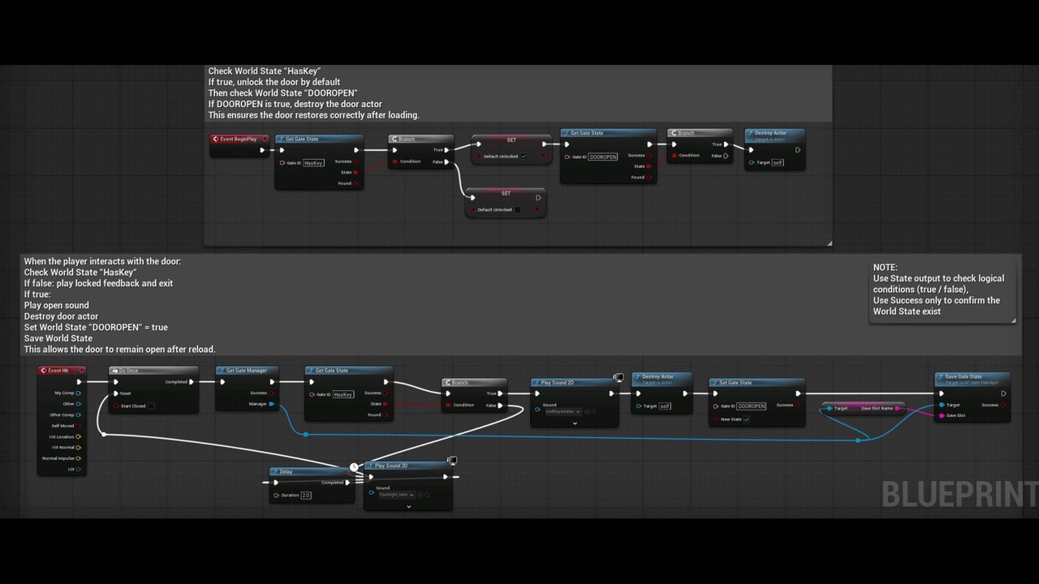The height and width of the screenshot is (584, 1039).
Task: Open the Flashlight sound asset dropdown
Action: [x=396, y=495]
